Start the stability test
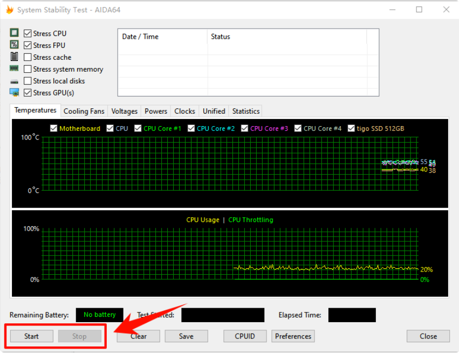Screen dimensions: 459x354 click(32, 336)
